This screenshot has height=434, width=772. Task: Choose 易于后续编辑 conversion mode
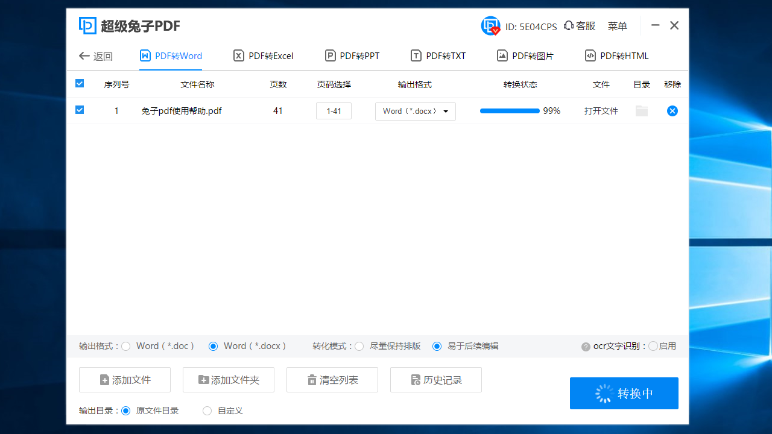437,347
